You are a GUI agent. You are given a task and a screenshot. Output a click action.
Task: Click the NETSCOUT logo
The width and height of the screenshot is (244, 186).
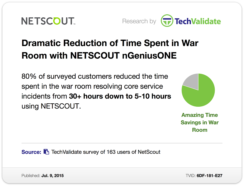(48, 21)
